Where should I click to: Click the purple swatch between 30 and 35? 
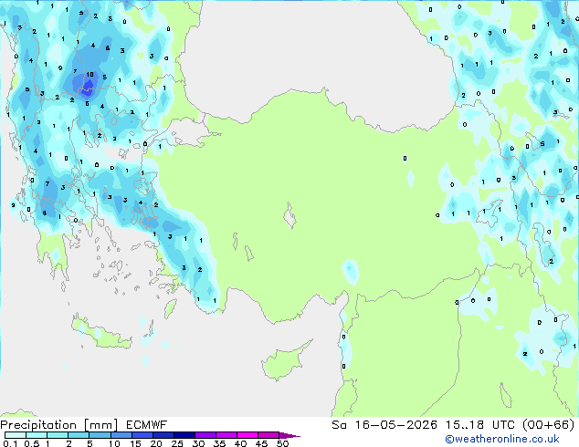click(x=205, y=435)
